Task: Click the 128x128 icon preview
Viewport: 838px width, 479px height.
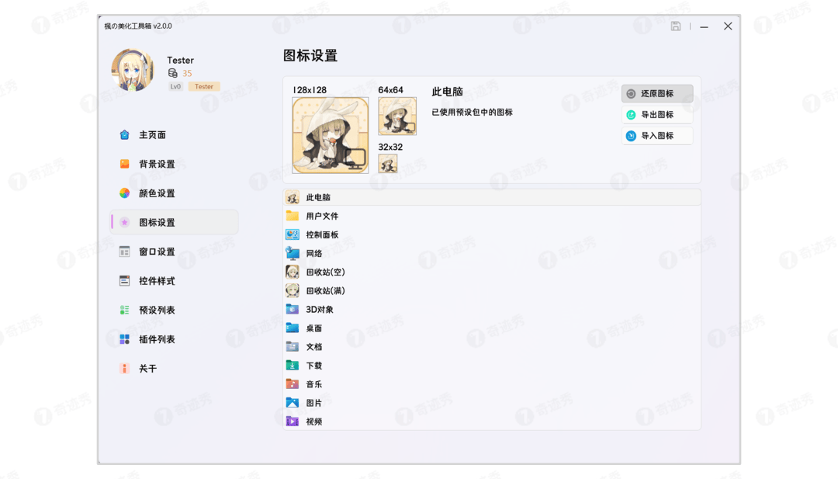Action: [x=331, y=135]
